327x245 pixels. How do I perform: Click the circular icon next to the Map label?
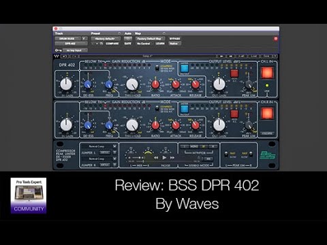pos(164,33)
